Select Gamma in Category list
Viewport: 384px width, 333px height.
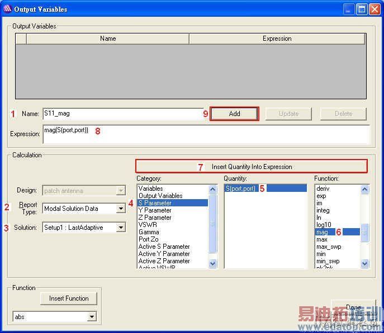172,232
